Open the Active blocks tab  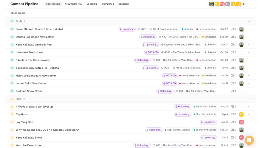point(53,4)
